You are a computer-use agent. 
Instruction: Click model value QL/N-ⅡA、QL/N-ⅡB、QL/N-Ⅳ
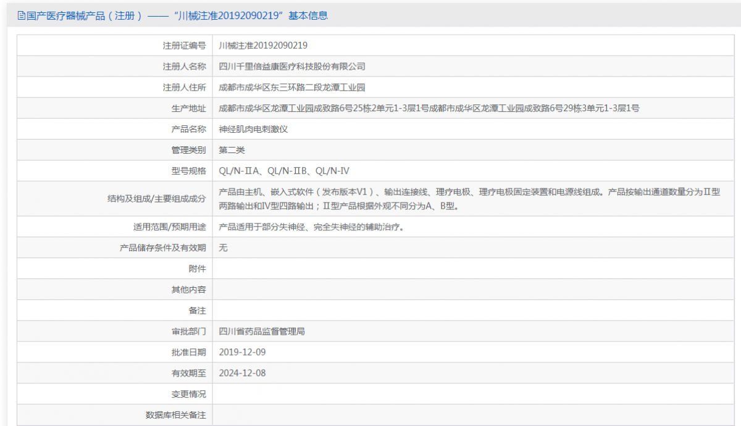click(284, 171)
